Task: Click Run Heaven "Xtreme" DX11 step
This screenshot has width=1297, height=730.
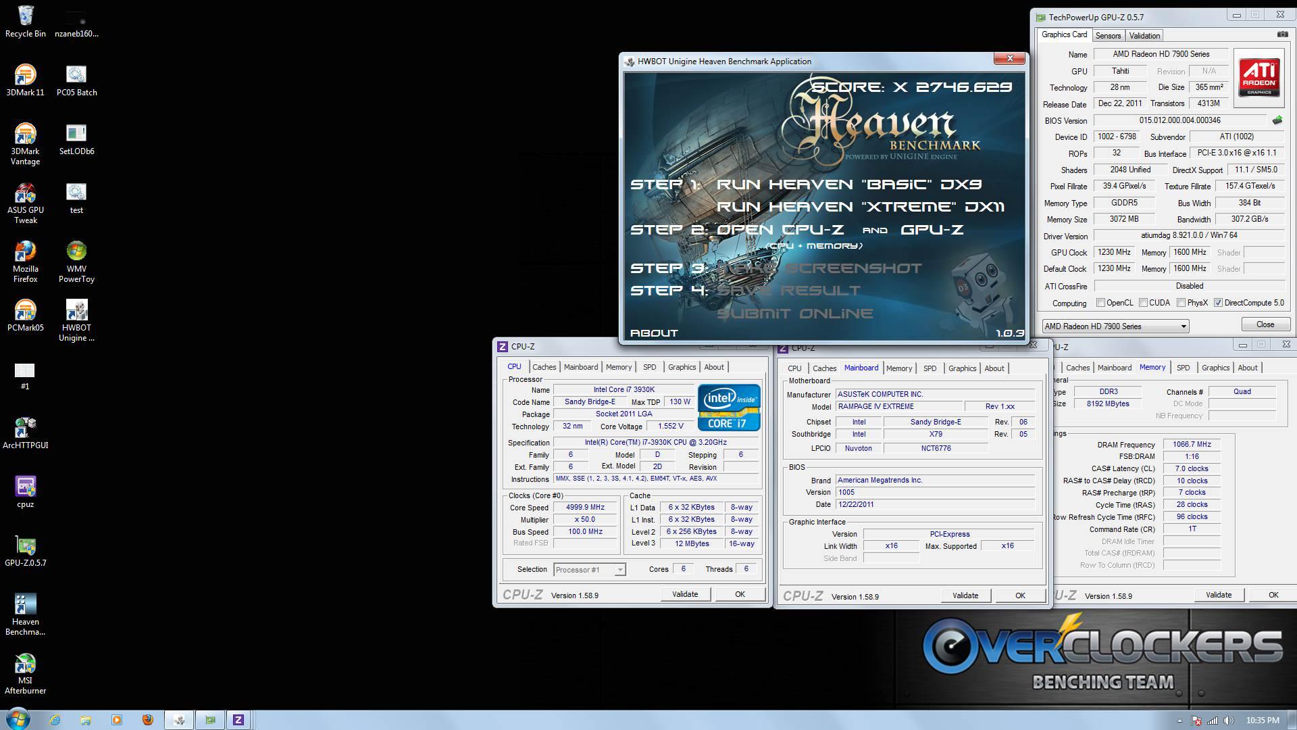Action: [861, 206]
